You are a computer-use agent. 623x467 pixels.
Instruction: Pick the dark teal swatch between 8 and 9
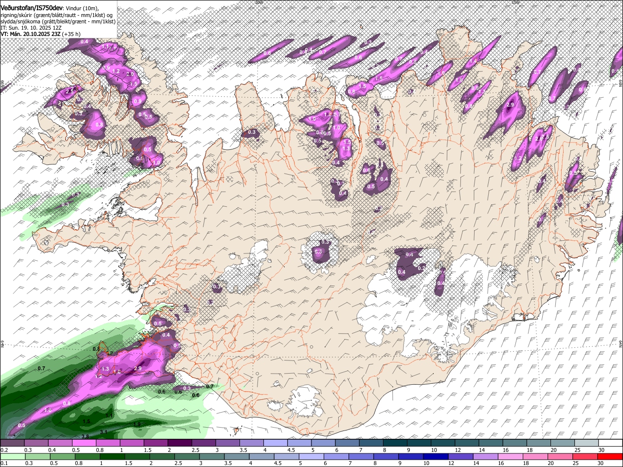(395, 443)
